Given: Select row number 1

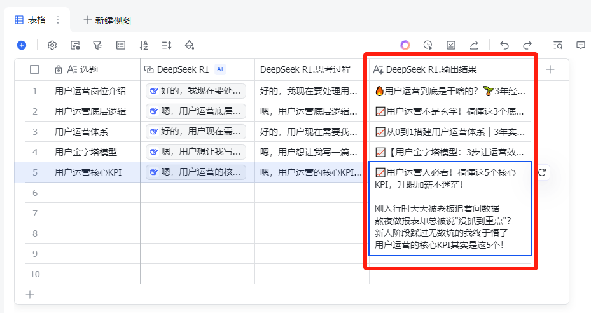Looking at the screenshot, I should [35, 91].
